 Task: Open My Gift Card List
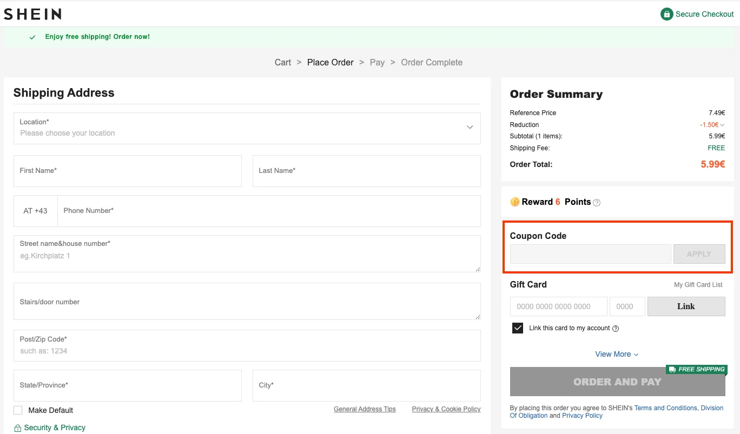698,285
